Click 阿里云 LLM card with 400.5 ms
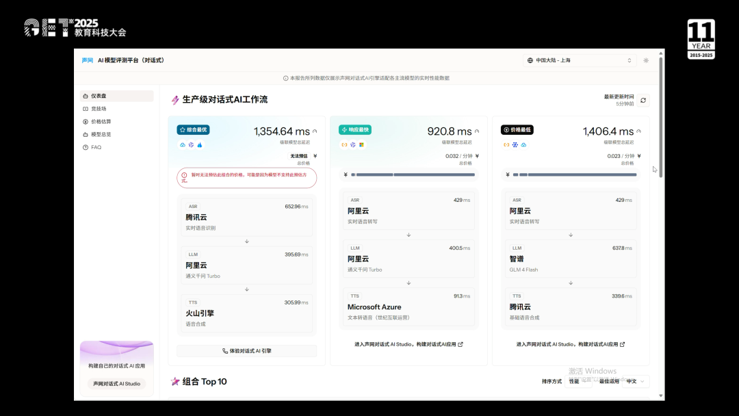This screenshot has height=416, width=739. pos(409,259)
